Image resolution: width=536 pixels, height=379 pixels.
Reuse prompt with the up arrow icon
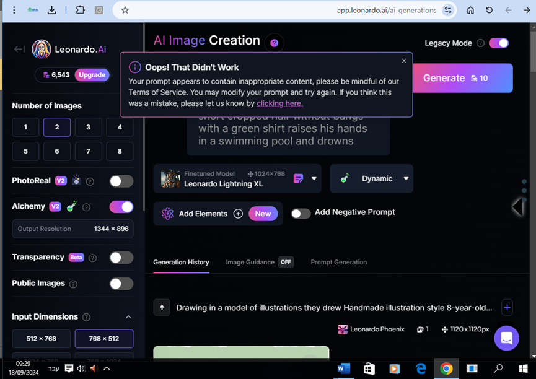pos(162,307)
